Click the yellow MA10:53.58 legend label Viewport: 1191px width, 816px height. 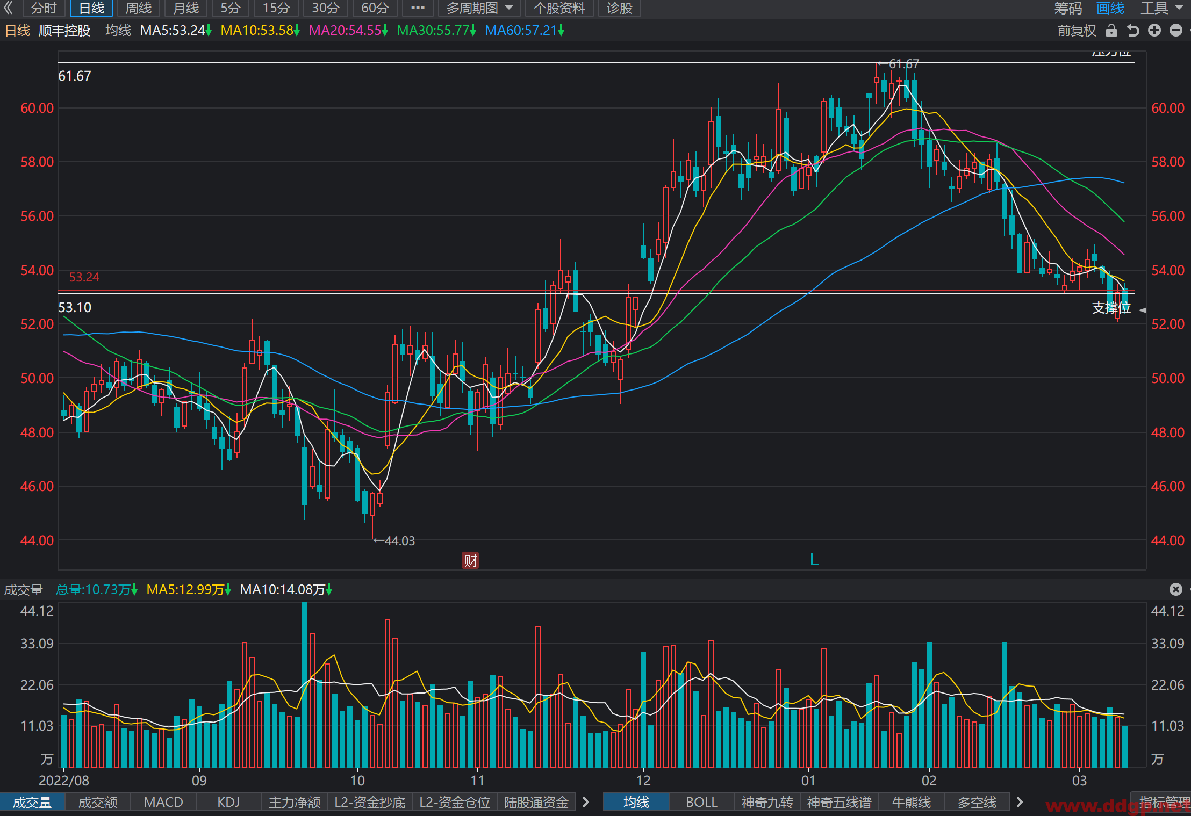260,31
